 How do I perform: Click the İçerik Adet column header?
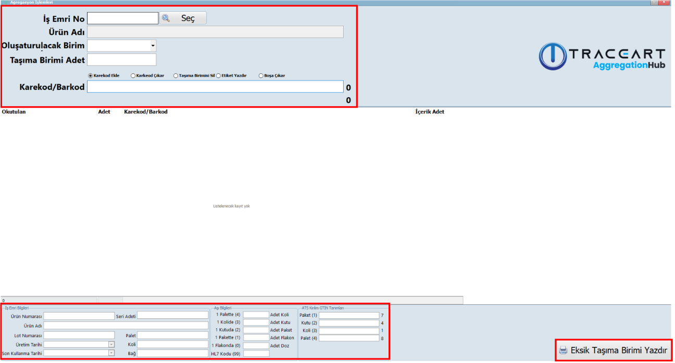point(429,112)
